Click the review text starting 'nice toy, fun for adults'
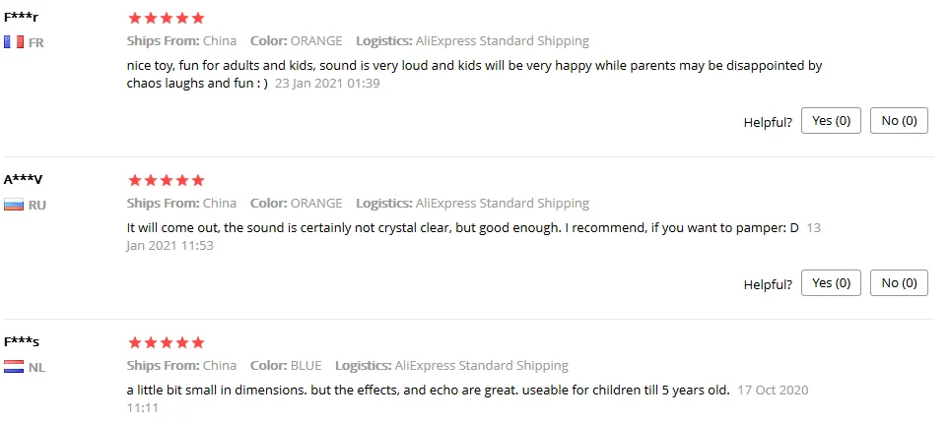Screen dimensions: 950x422 [x=473, y=66]
